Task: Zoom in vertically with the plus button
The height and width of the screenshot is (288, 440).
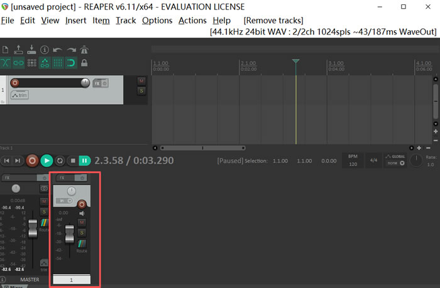Action: (436, 131)
